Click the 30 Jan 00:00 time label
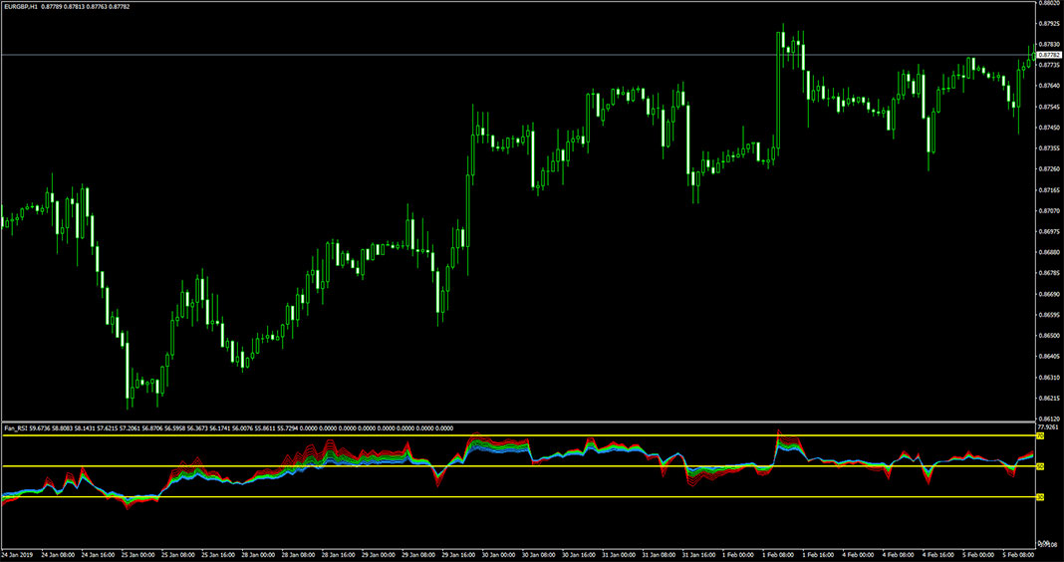Viewport: 1064px width, 562px height. [497, 554]
